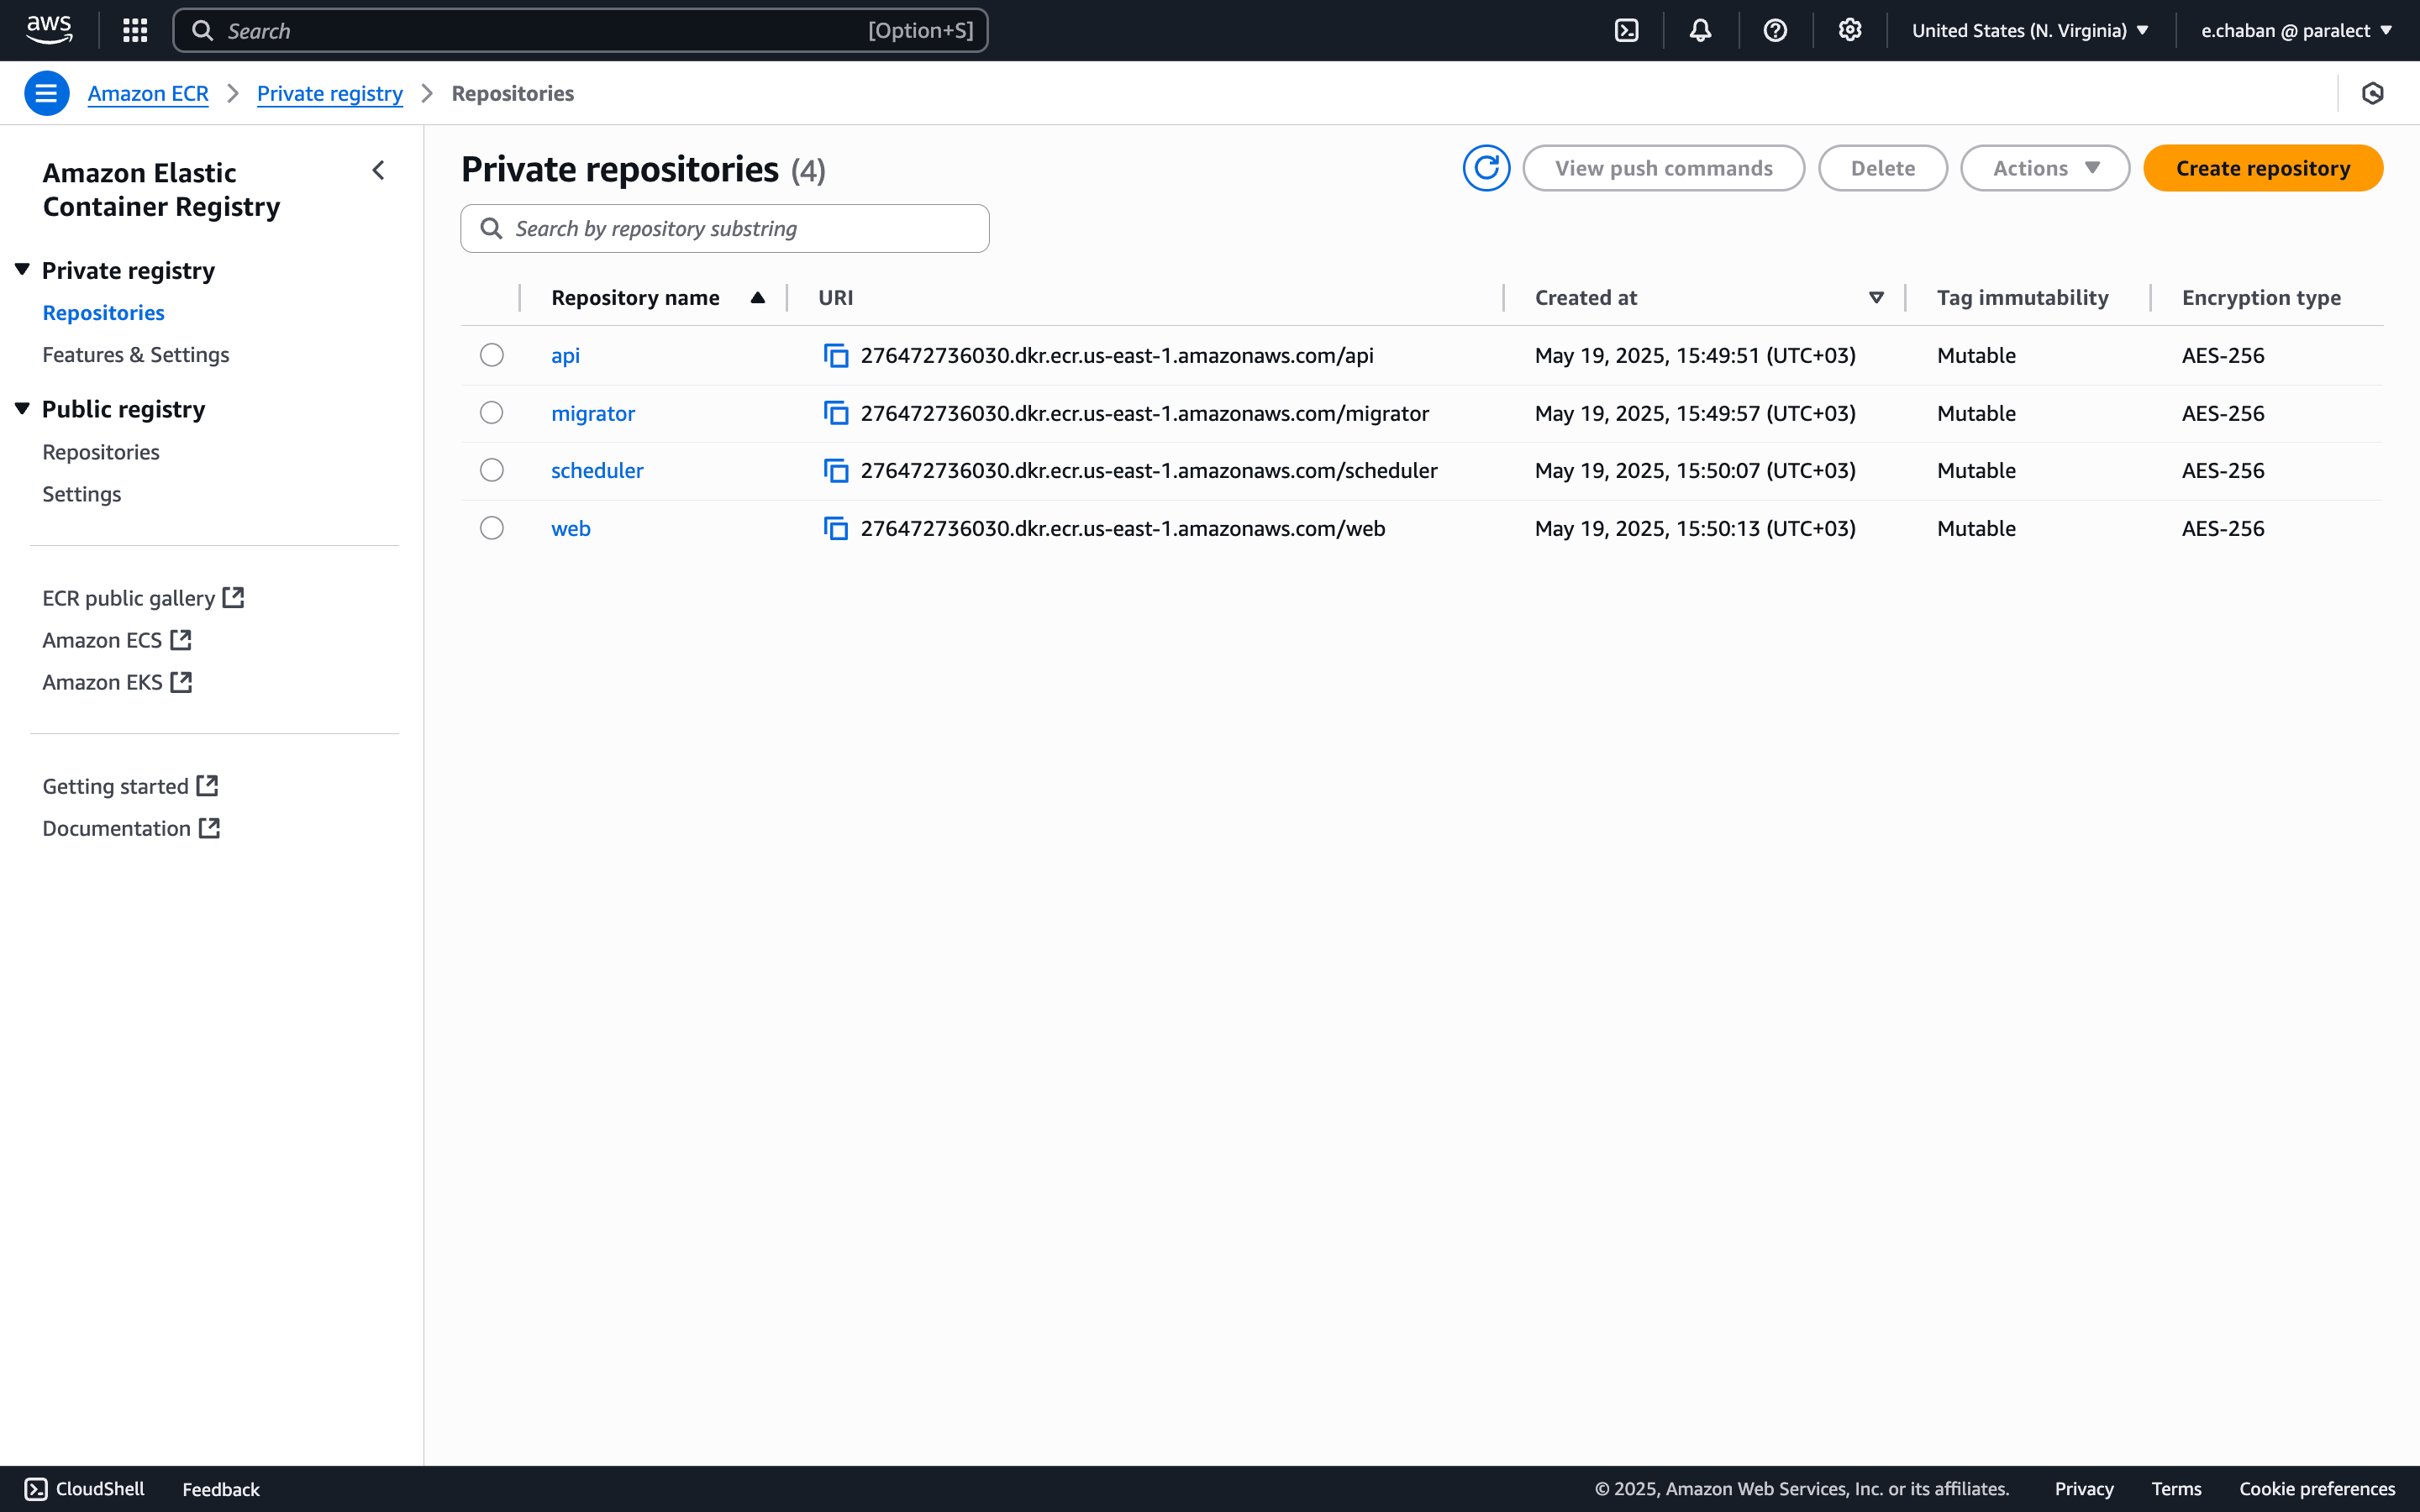The height and width of the screenshot is (1512, 2420).
Task: Open the Actions dropdown
Action: coord(2044,168)
